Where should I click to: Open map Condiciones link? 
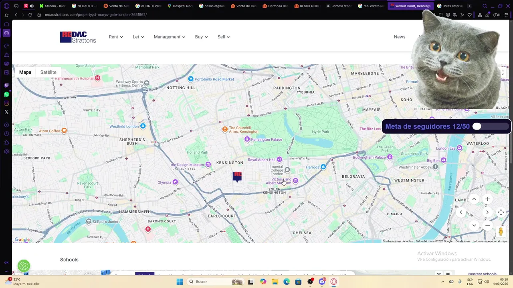tap(463, 241)
